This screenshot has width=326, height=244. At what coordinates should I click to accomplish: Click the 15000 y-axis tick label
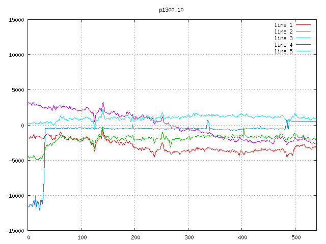point(16,20)
